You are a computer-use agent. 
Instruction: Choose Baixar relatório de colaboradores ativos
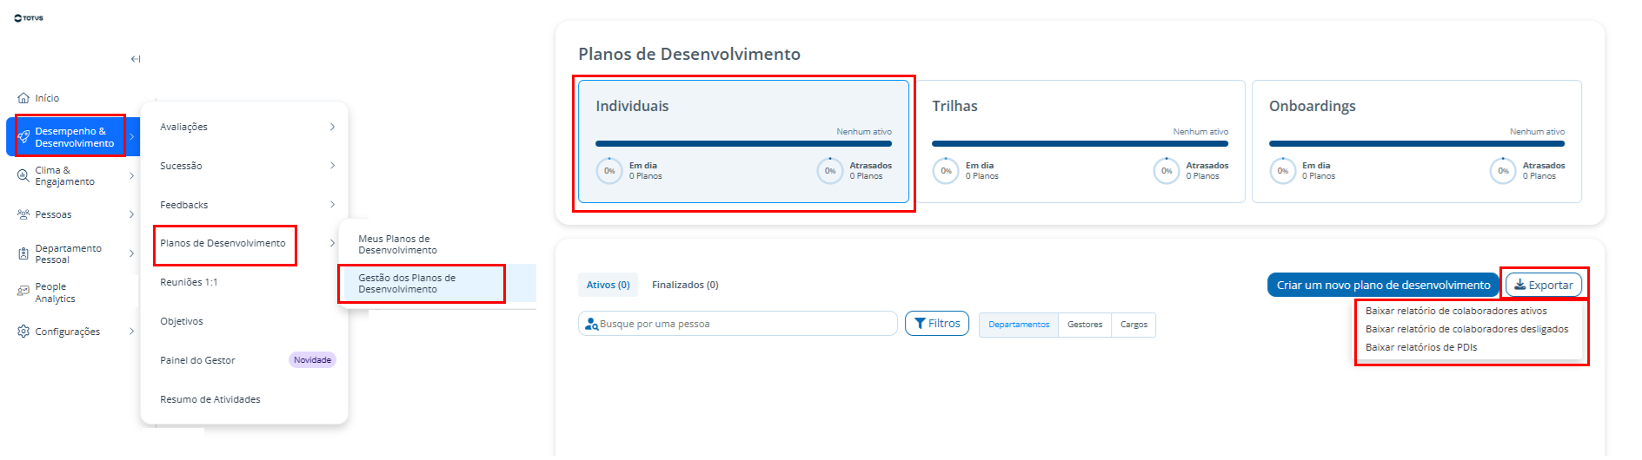[1456, 311]
